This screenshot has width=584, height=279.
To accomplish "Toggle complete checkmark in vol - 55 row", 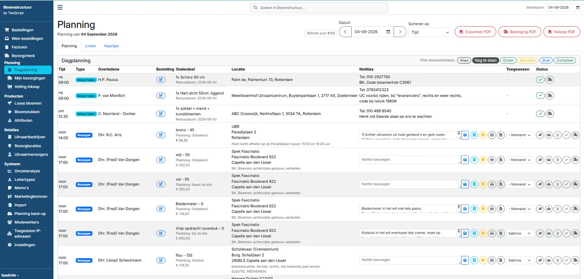I will tap(566, 184).
